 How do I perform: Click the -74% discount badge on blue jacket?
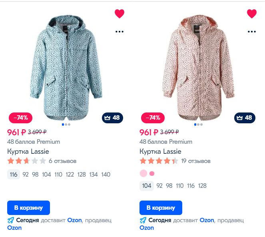click(21, 118)
